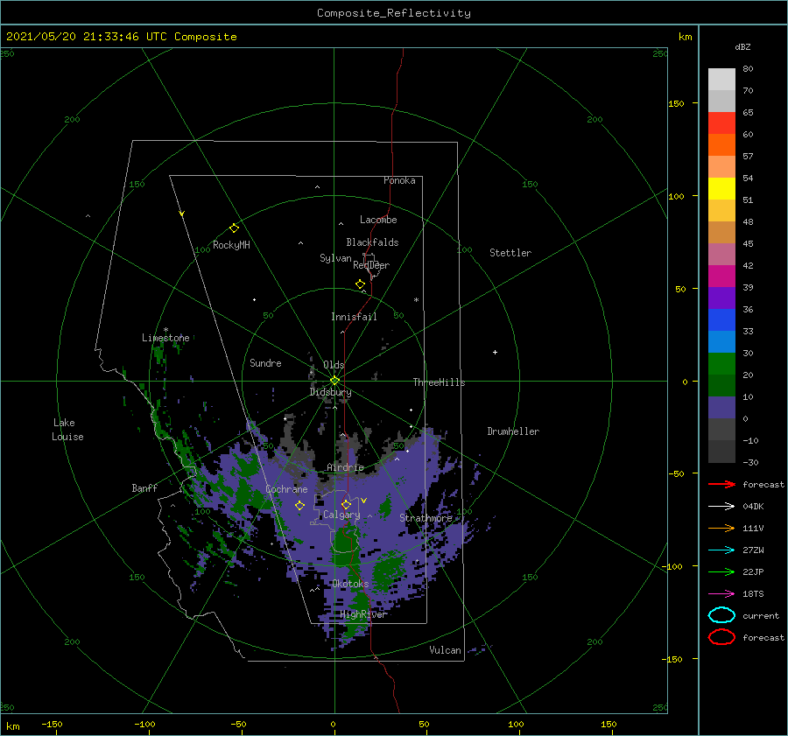Click the Didsbury city label
This screenshot has width=788, height=736.
pos(331,392)
